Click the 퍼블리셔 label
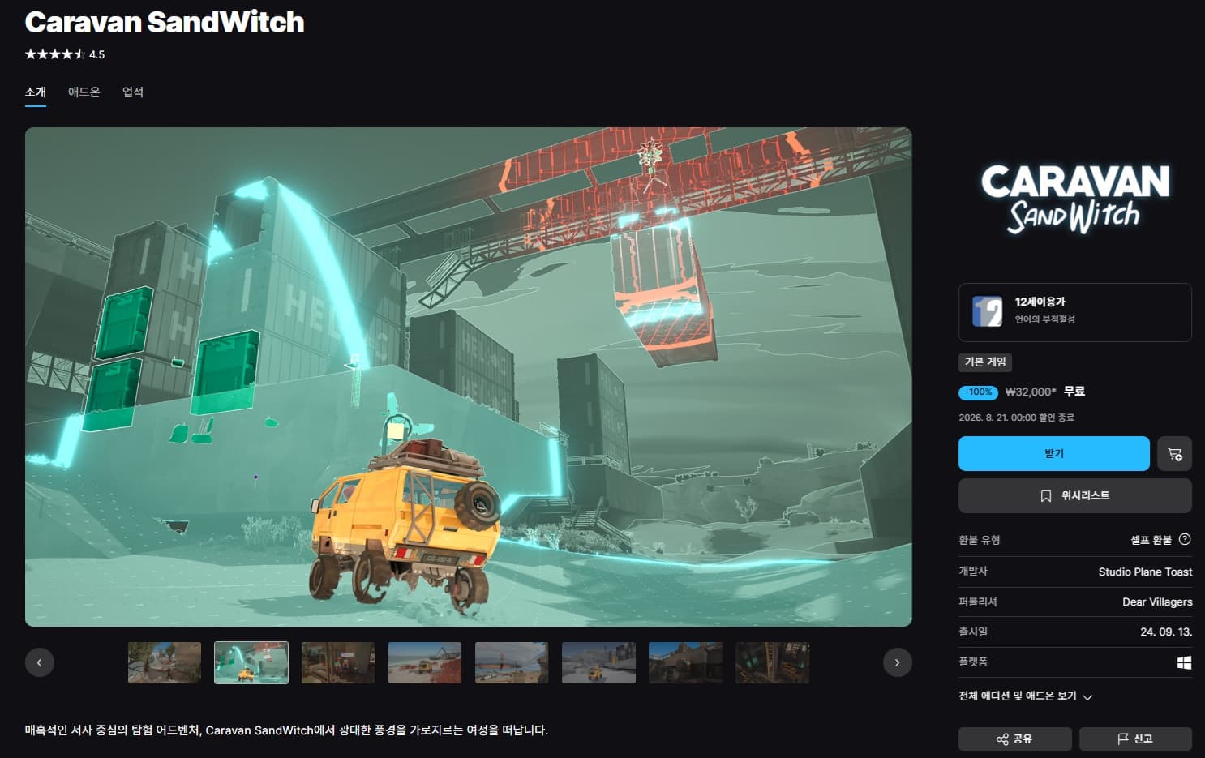The image size is (1205, 758). [978, 602]
